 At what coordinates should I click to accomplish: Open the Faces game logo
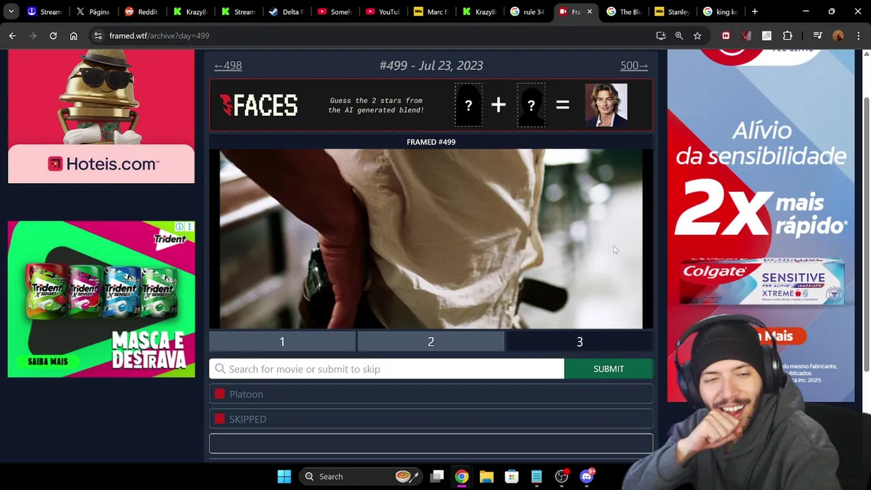click(259, 105)
